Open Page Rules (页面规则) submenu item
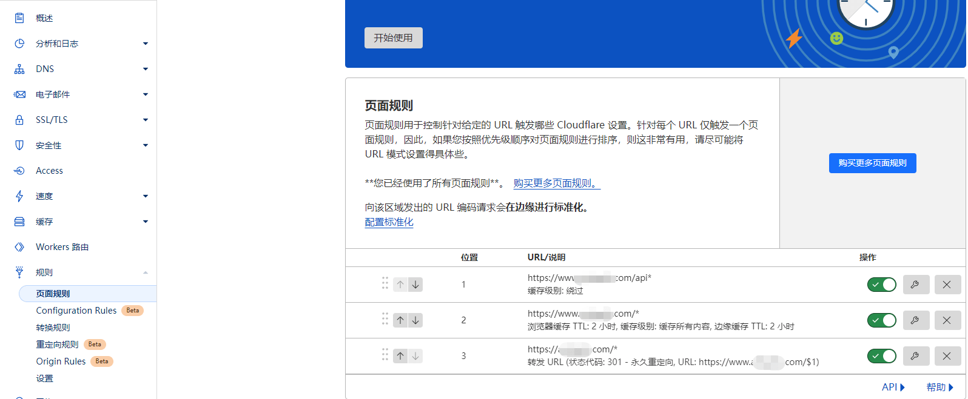968x399 pixels. [87, 294]
